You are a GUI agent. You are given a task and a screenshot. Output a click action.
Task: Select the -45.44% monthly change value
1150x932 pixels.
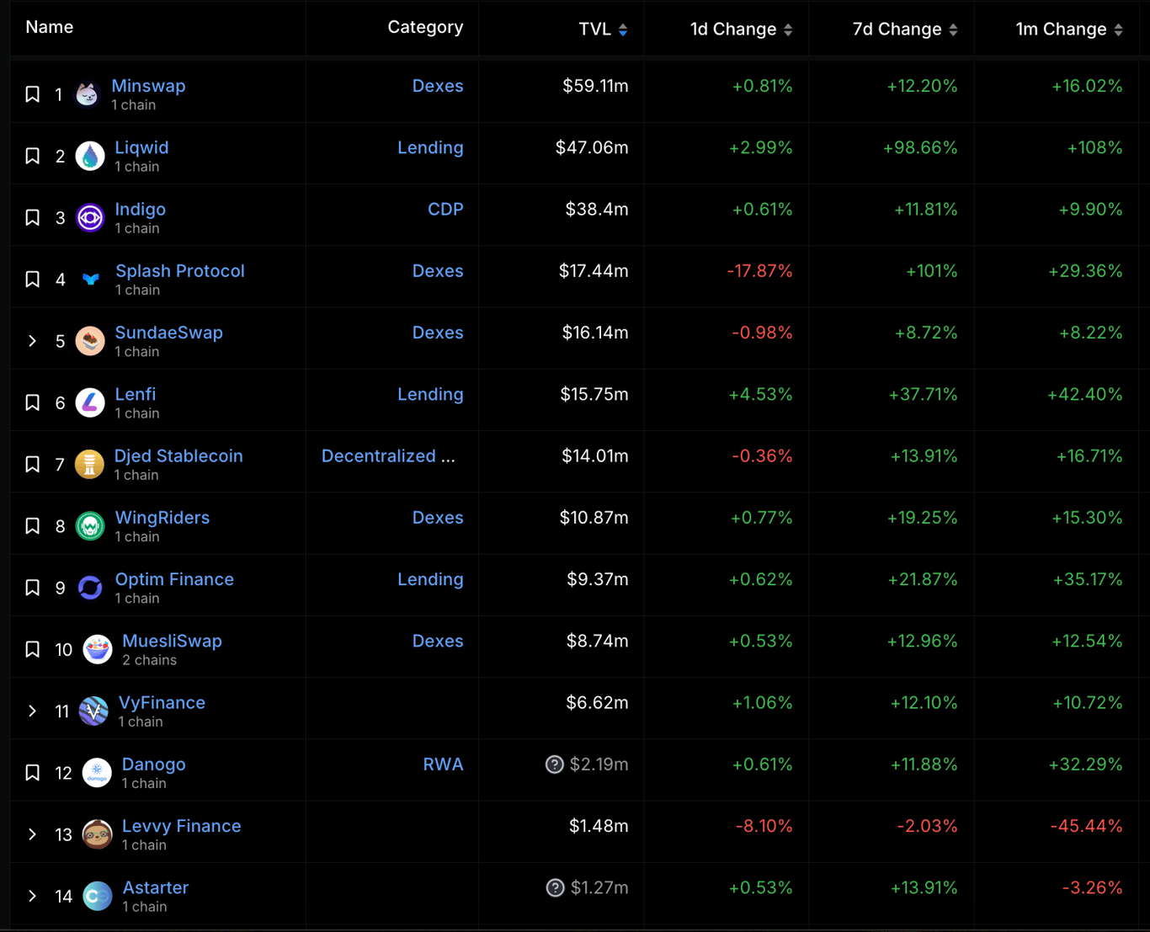click(1086, 826)
